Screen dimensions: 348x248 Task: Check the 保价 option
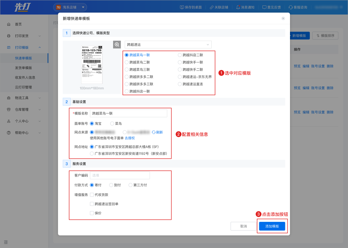click(92, 213)
